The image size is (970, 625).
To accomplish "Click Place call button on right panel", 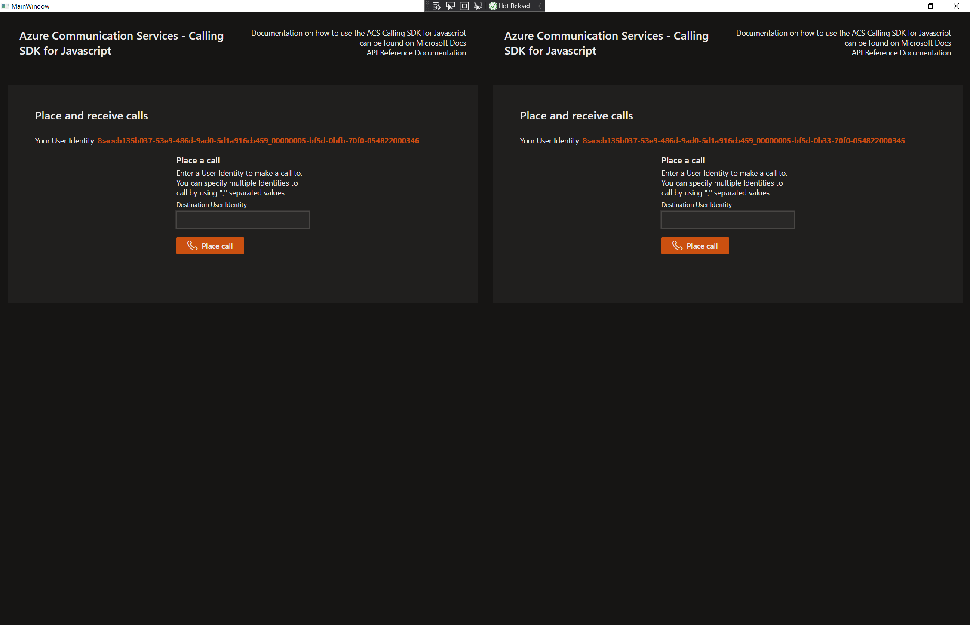I will (695, 246).
